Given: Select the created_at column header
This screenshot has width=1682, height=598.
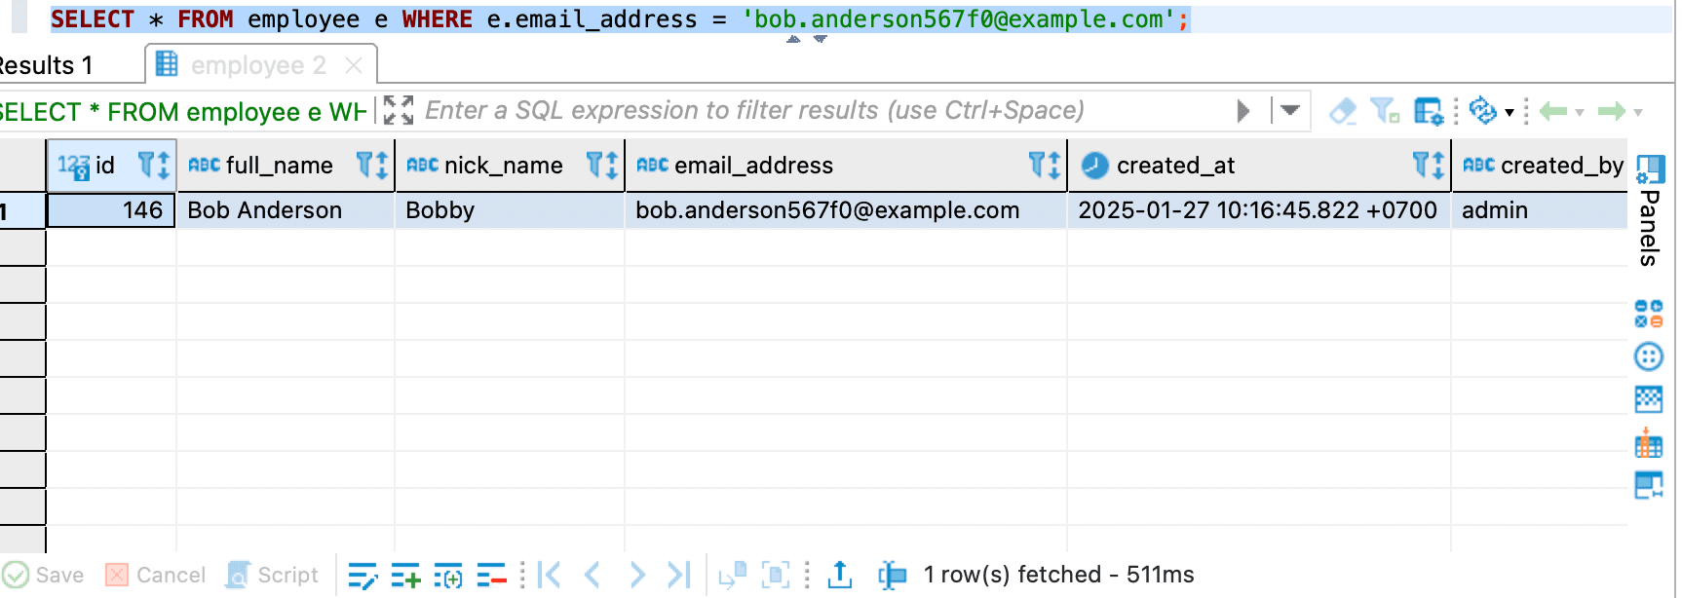Looking at the screenshot, I should click(1259, 166).
